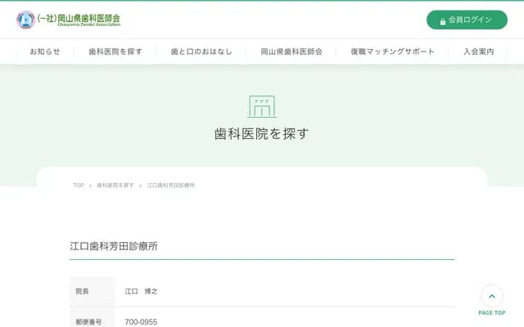This screenshot has width=524, height=327.
Task: Click the large 歯科医院を探す page heading
Action: click(262, 134)
